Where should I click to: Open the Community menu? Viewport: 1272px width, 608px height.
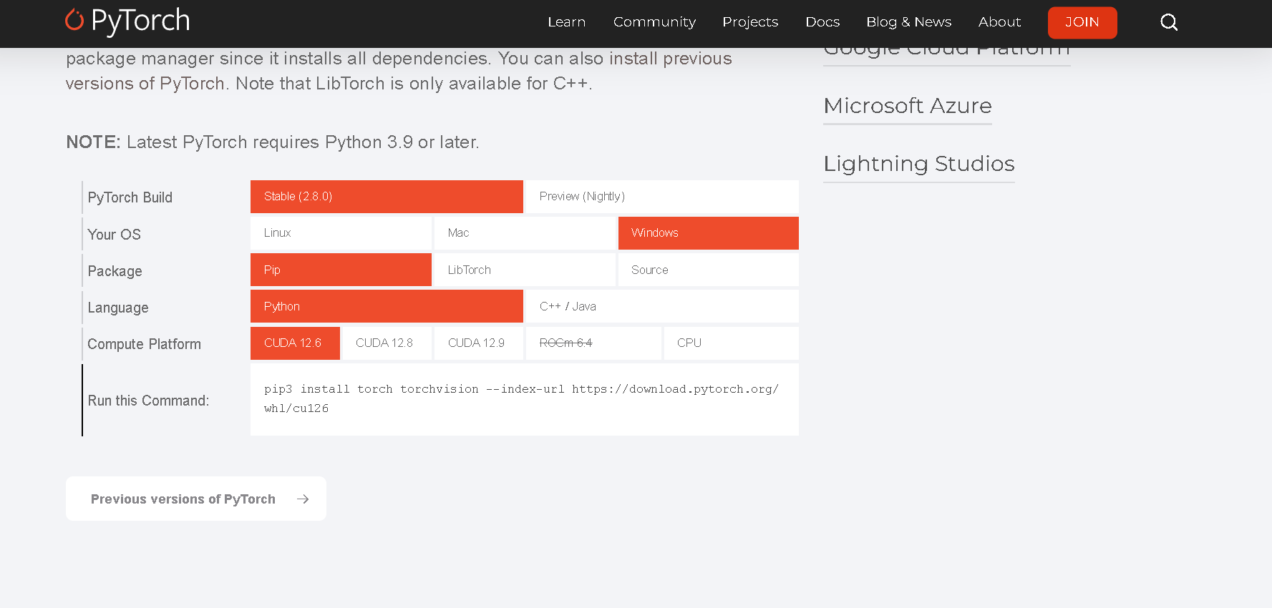point(654,22)
